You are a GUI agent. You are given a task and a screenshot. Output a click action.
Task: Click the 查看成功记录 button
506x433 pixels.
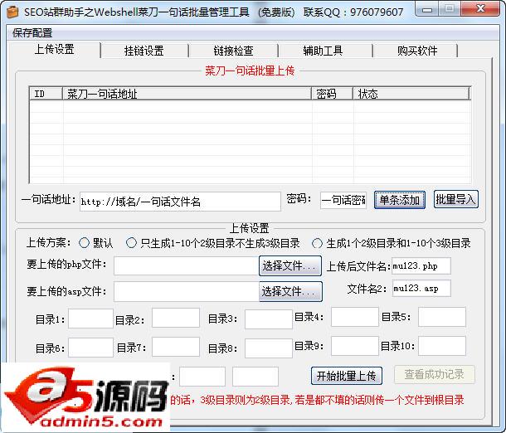435,374
